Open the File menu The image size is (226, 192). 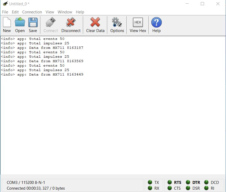5,12
